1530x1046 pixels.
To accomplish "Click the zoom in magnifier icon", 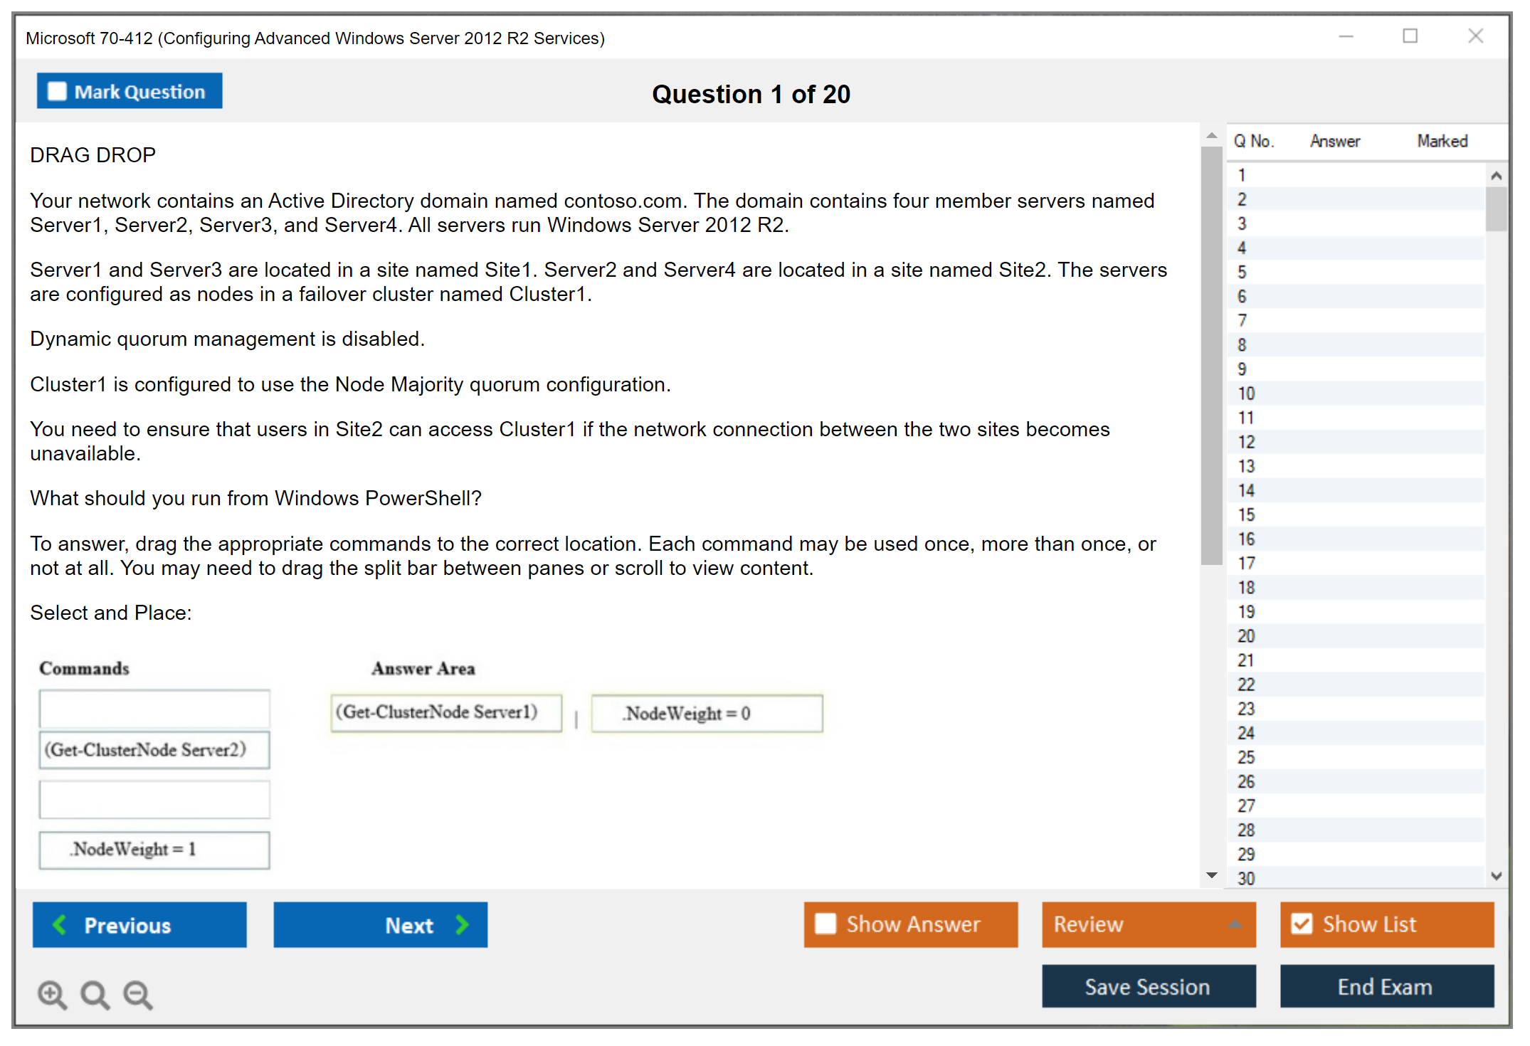I will pyautogui.click(x=52, y=994).
